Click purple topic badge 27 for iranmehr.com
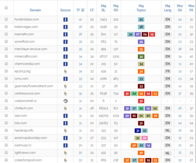 click(138, 34)
